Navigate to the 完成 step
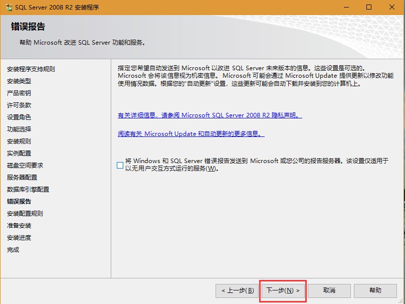This screenshot has width=405, height=304. point(14,249)
